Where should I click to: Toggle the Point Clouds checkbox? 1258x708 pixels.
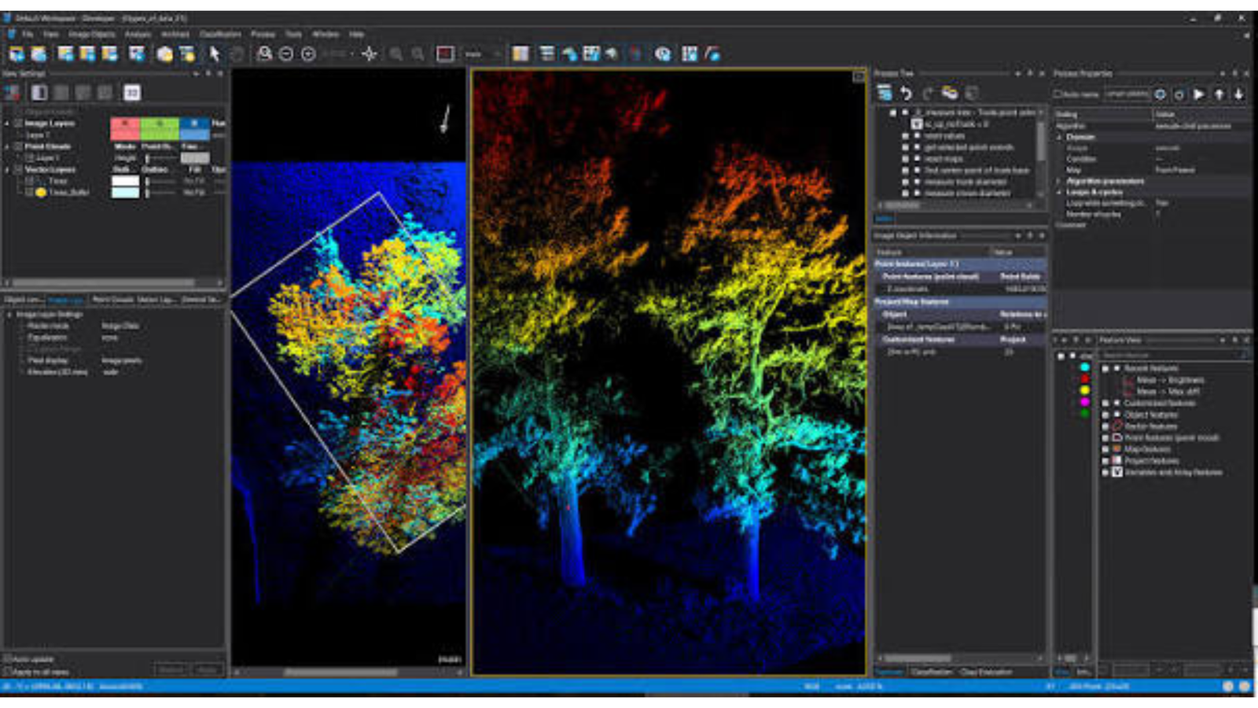pyautogui.click(x=19, y=146)
